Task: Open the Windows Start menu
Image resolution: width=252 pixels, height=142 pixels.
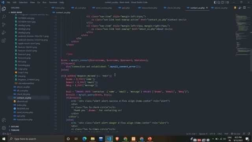Action: pos(4,139)
